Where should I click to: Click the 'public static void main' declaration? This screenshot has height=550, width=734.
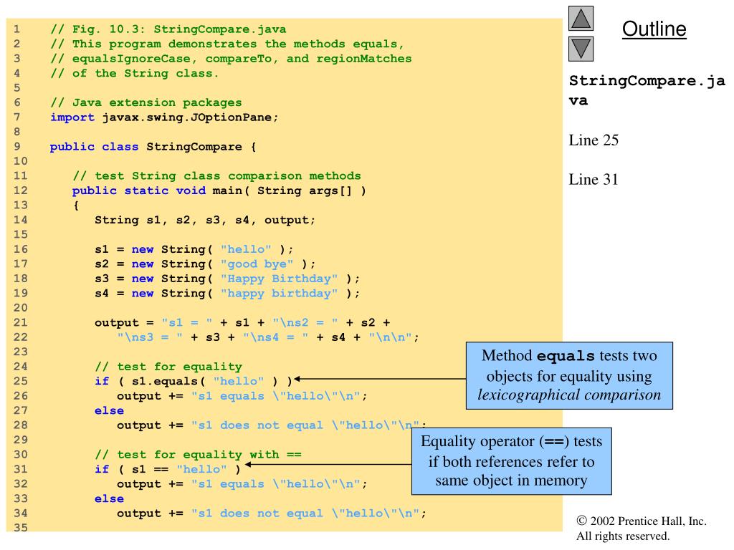[219, 190]
